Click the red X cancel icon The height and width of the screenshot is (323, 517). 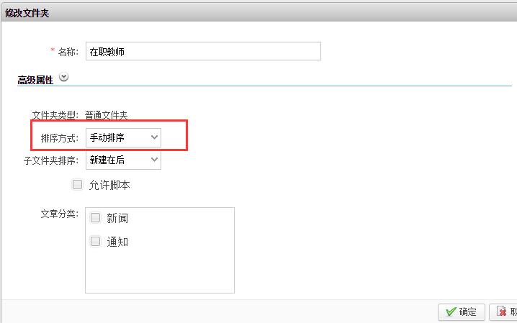click(501, 311)
